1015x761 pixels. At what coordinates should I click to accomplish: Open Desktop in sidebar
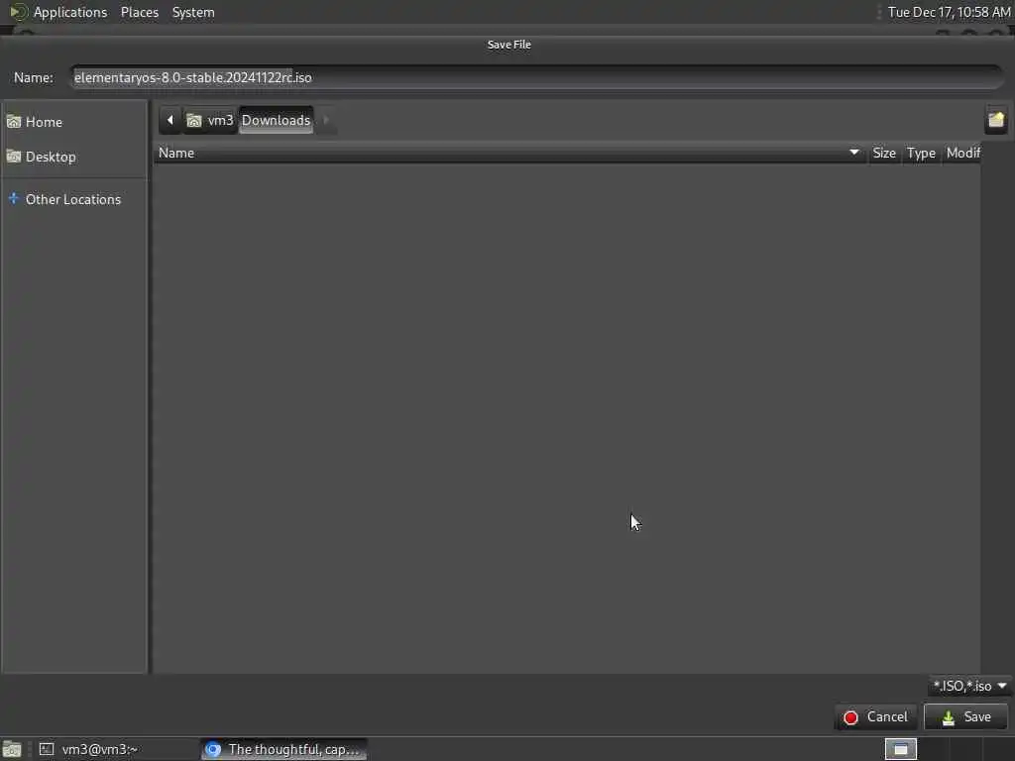click(73, 157)
